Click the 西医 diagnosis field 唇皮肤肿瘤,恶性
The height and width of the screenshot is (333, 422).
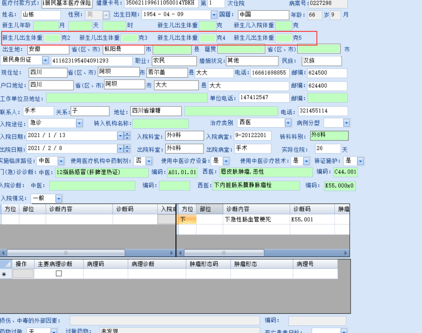pyautogui.click(x=266, y=172)
